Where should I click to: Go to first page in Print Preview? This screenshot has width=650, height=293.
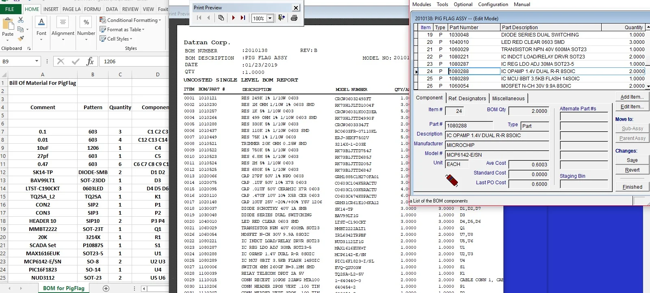(199, 18)
